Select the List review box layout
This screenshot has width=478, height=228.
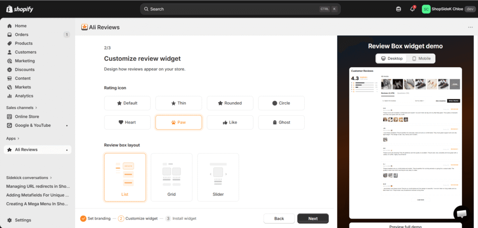pos(125,177)
